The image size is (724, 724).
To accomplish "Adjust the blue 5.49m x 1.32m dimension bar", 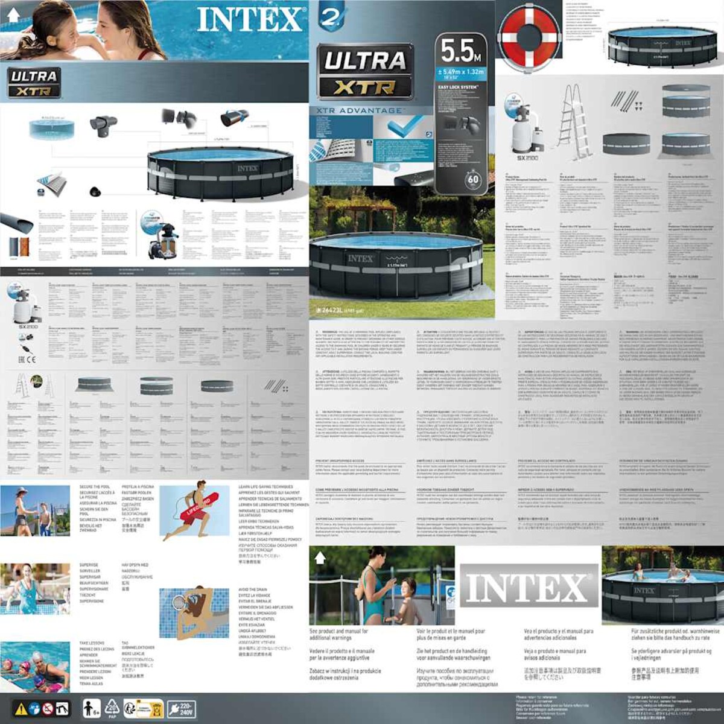I will click(x=462, y=74).
